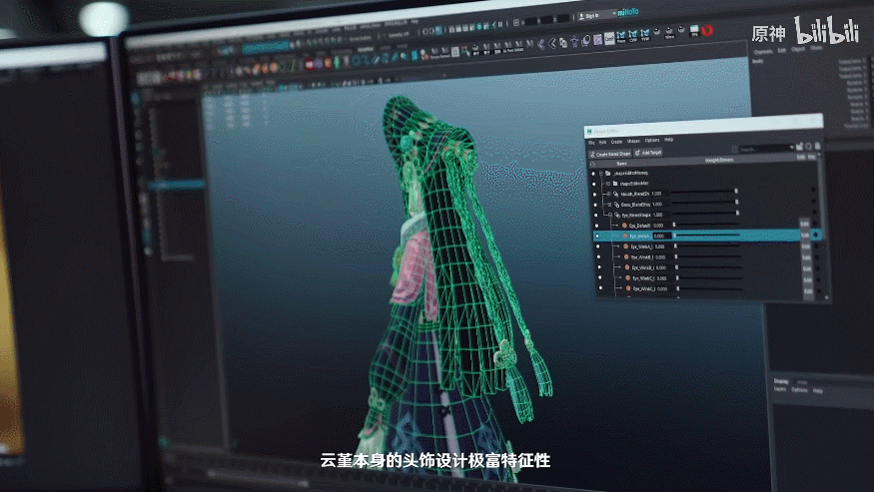Collapse the top blend shape group folder
The image size is (874, 492).
point(601,174)
